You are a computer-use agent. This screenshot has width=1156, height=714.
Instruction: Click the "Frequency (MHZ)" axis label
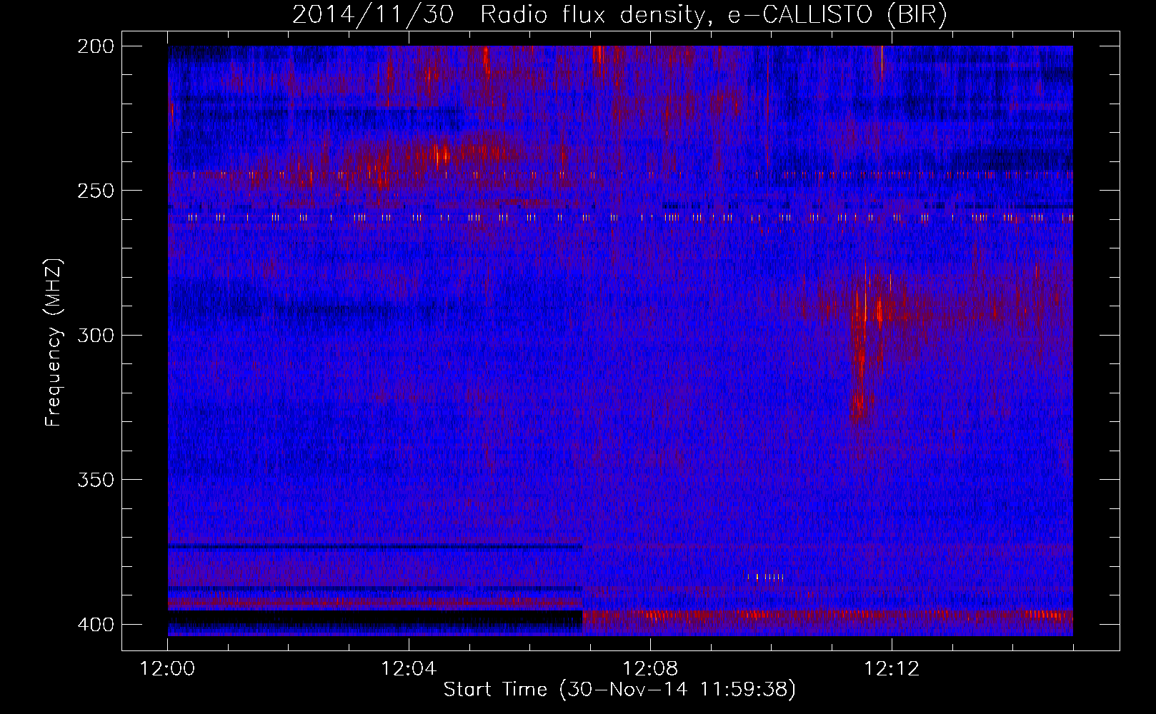(54, 342)
